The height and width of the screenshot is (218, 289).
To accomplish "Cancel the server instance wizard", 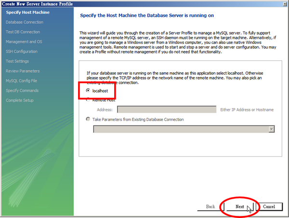I will tap(269, 206).
